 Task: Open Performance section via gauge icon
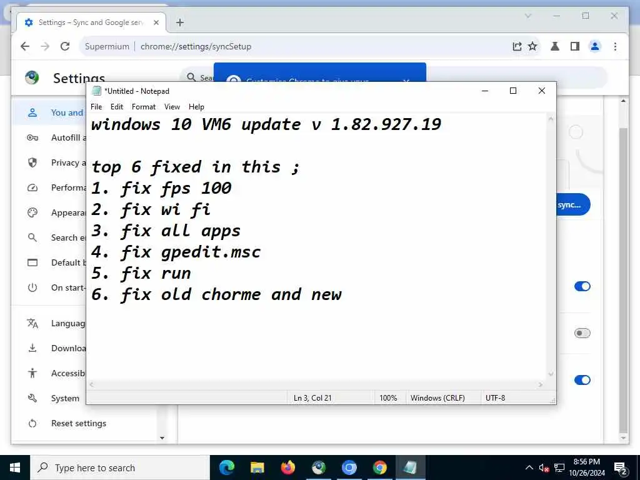(32, 187)
